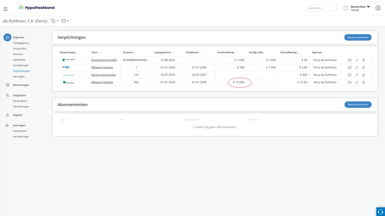The width and height of the screenshot is (385, 216).
Task: Sort table by Ingangsdatum column
Action: coord(164,52)
